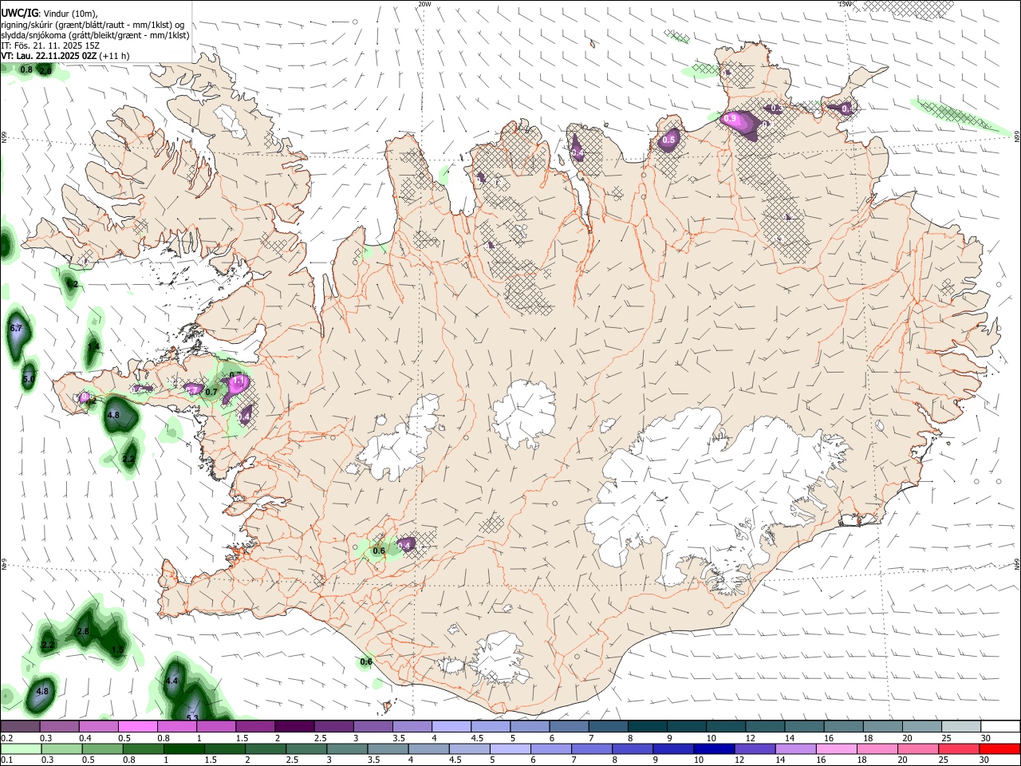The width and height of the screenshot is (1021, 766).
Task: Click the 15W longitude label
Action: (844, 4)
